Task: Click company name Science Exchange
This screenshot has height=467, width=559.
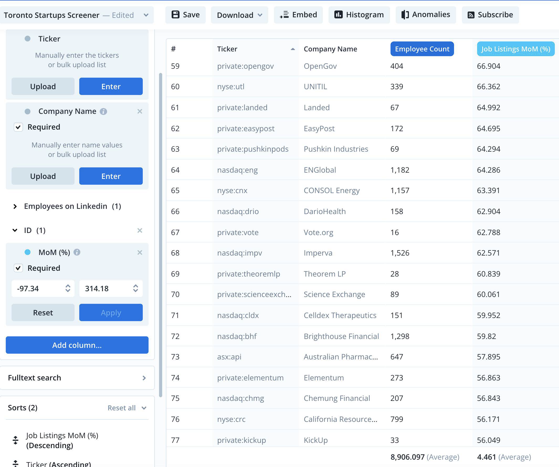Action: [x=334, y=294]
